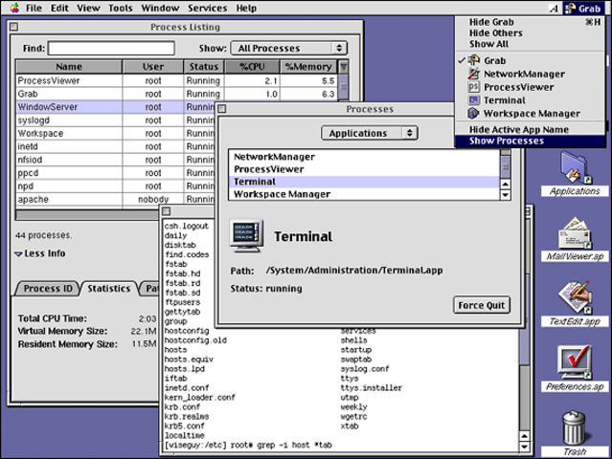The height and width of the screenshot is (459, 612).
Task: Sort by the %Memory column header
Action: pyautogui.click(x=308, y=67)
